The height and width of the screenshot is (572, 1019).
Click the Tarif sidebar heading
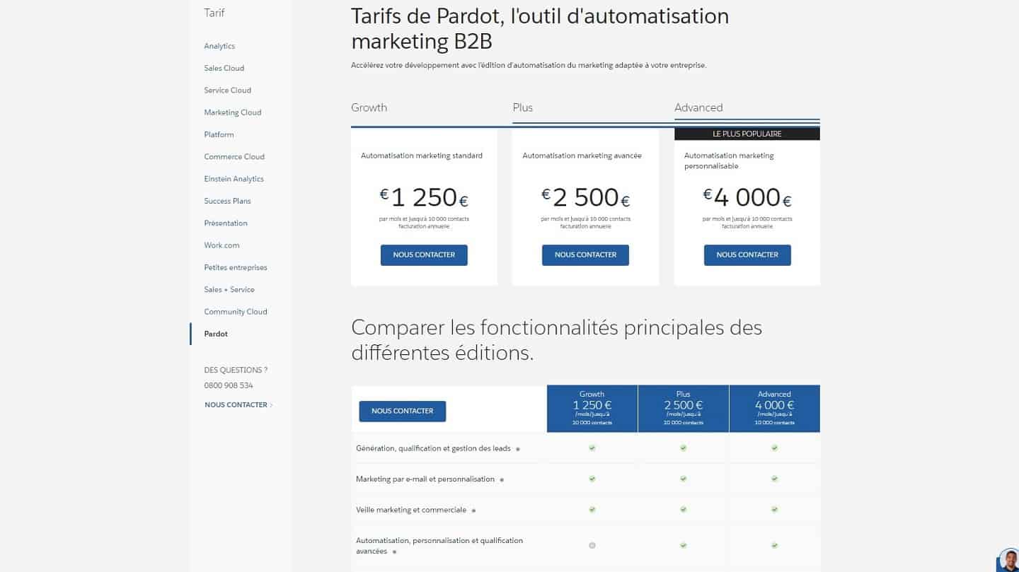tap(214, 13)
